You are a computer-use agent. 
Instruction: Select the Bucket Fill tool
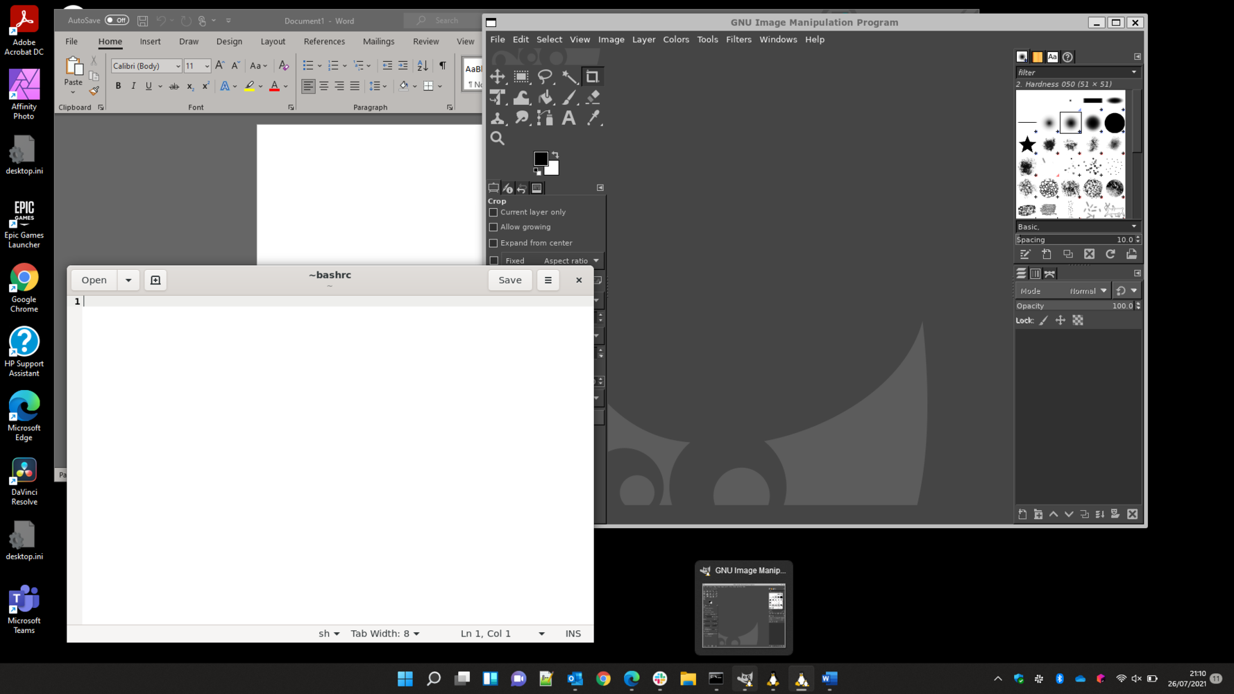tap(545, 97)
